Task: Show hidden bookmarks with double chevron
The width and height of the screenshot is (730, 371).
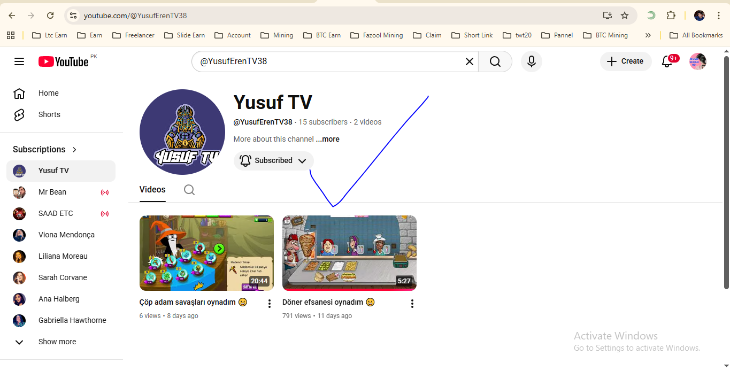Action: coord(648,35)
